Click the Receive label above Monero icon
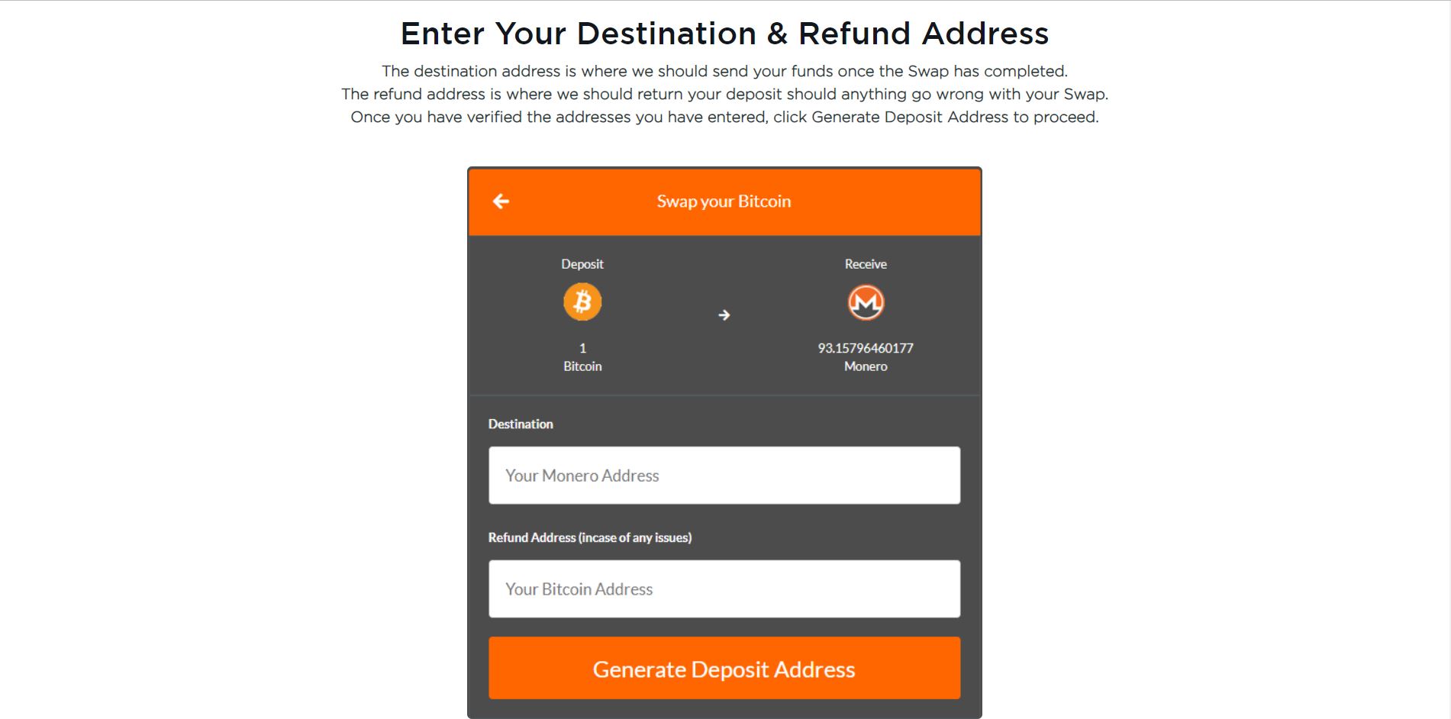Viewport: 1451px width, 719px height. pos(866,264)
